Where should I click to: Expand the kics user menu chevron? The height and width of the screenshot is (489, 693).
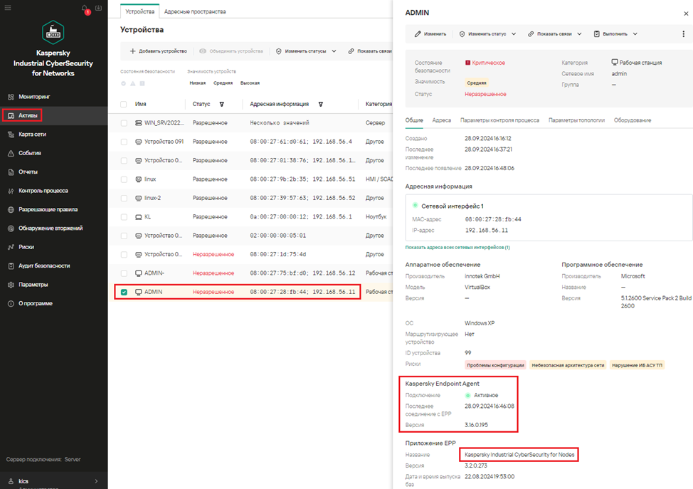tap(96, 481)
